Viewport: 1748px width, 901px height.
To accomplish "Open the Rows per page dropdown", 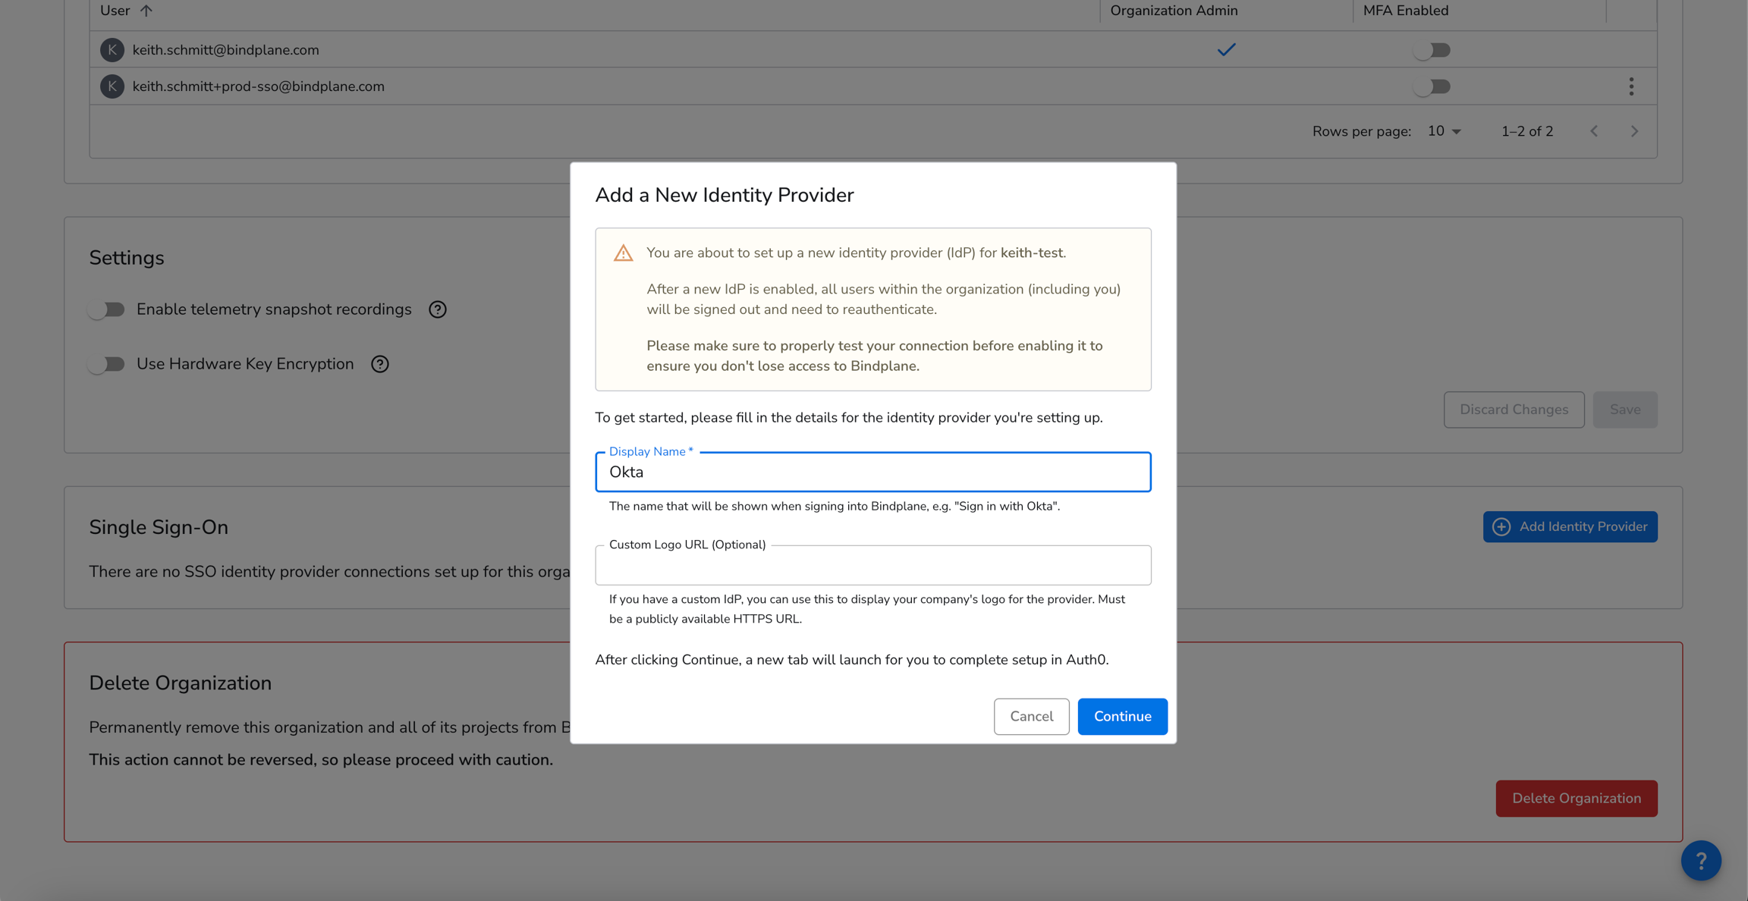I will pyautogui.click(x=1442, y=130).
